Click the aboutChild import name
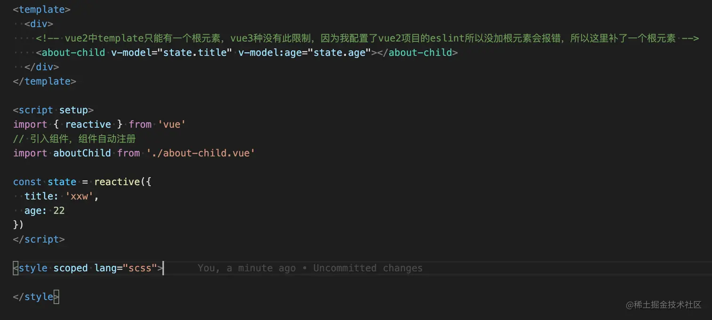The image size is (712, 320). [x=82, y=153]
